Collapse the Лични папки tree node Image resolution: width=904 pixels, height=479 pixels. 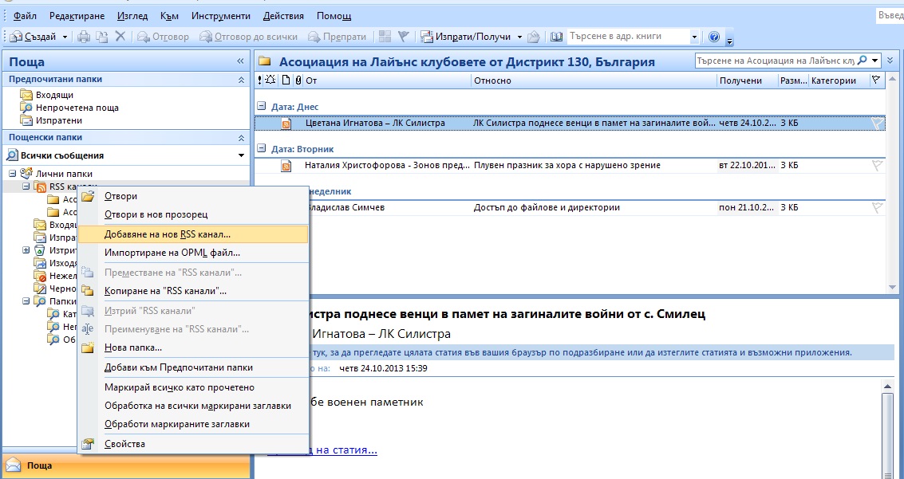coord(13,174)
